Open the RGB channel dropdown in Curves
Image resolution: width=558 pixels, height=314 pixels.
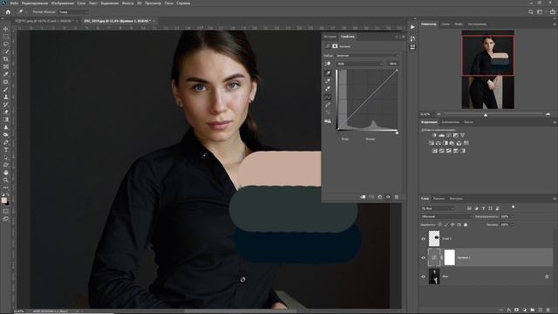pos(360,64)
